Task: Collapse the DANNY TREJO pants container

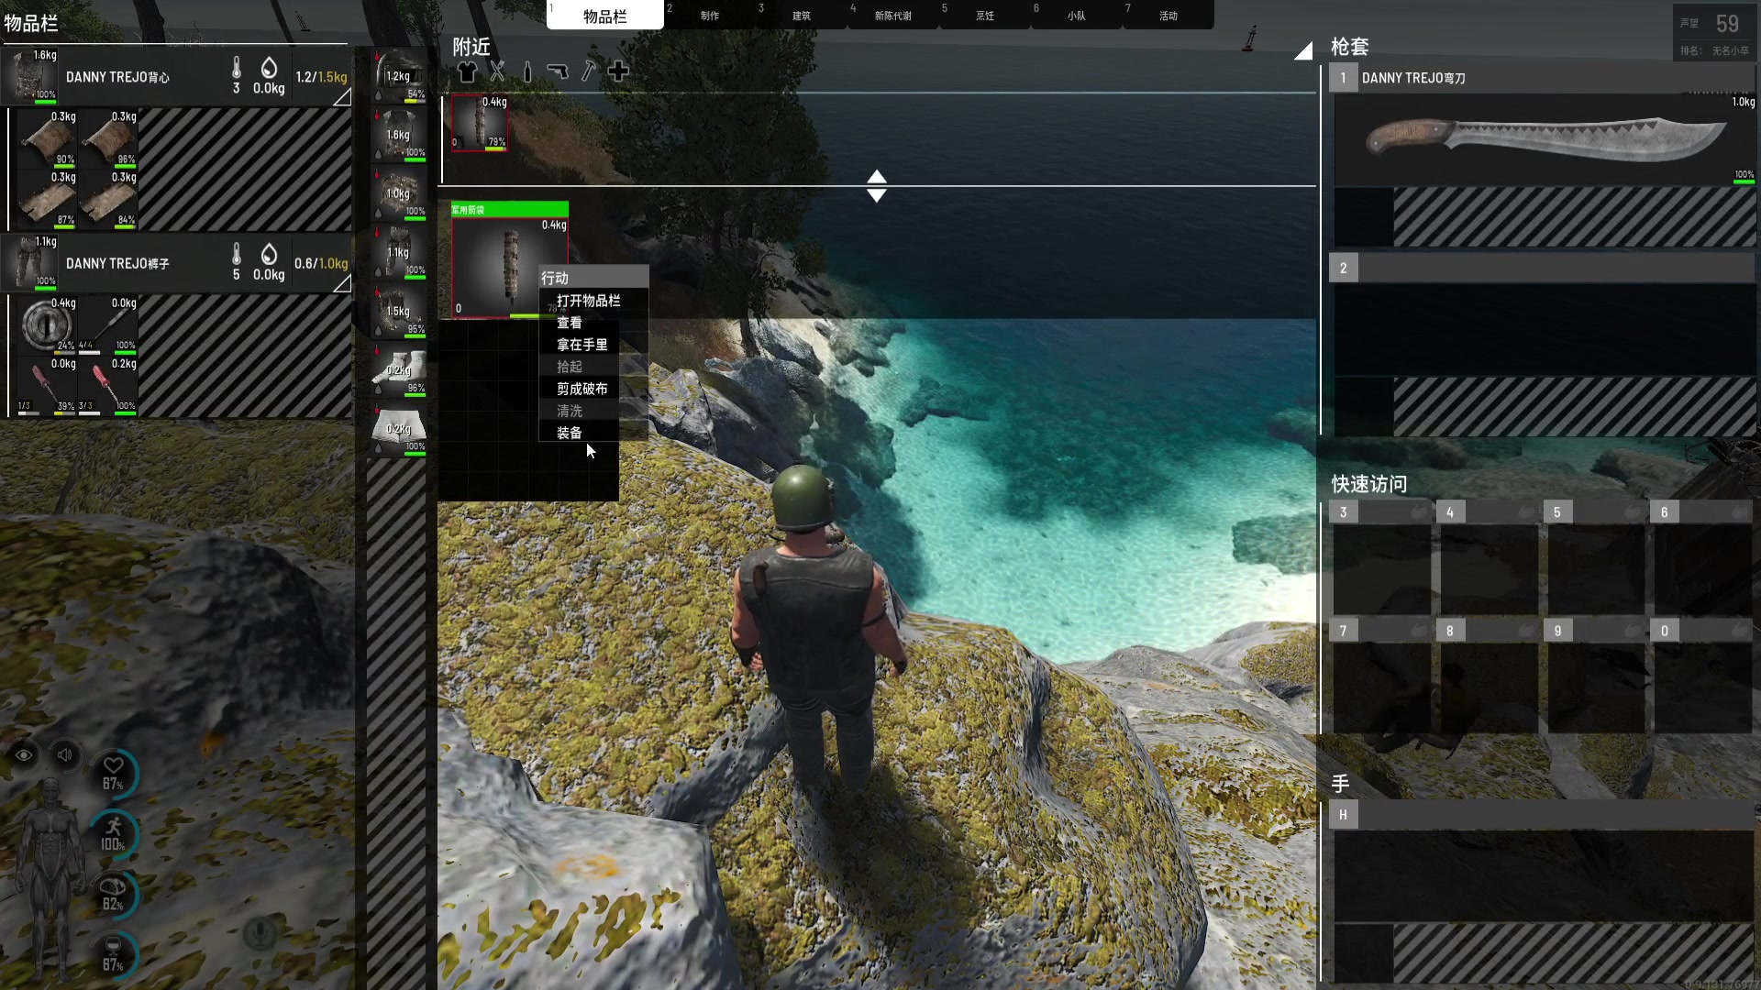Action: pyautogui.click(x=341, y=284)
